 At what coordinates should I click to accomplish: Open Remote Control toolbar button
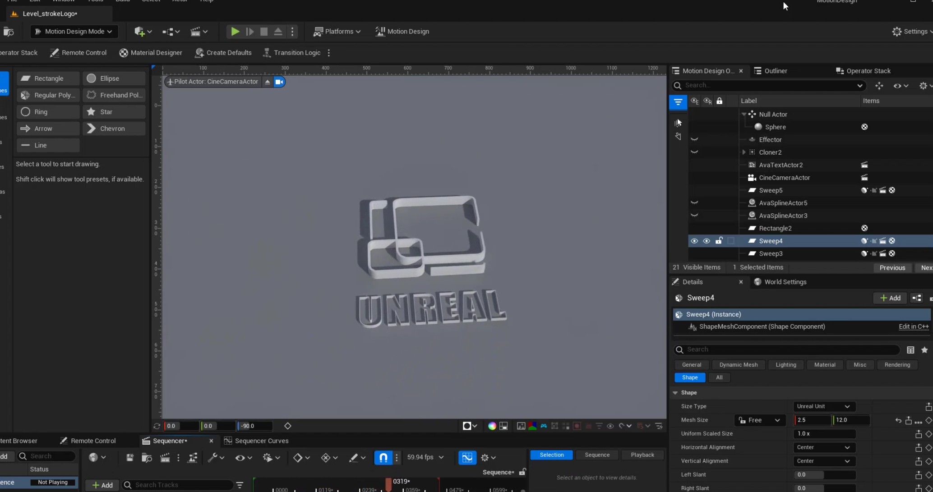[79, 53]
